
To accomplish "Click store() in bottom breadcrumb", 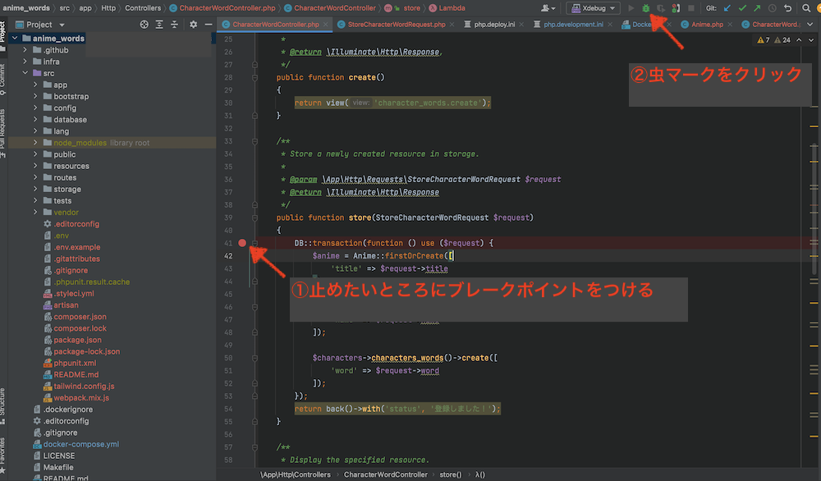I will (450, 474).
